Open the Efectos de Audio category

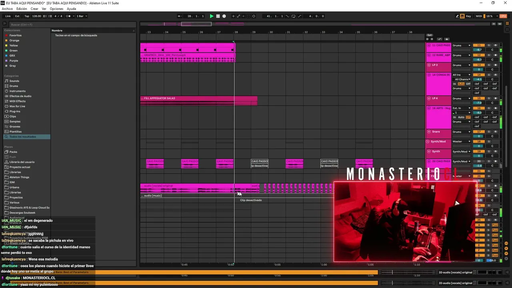click(x=20, y=96)
